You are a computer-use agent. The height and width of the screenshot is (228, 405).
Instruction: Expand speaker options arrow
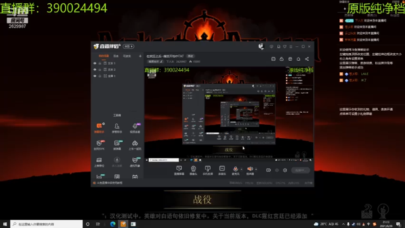[x=256, y=170]
